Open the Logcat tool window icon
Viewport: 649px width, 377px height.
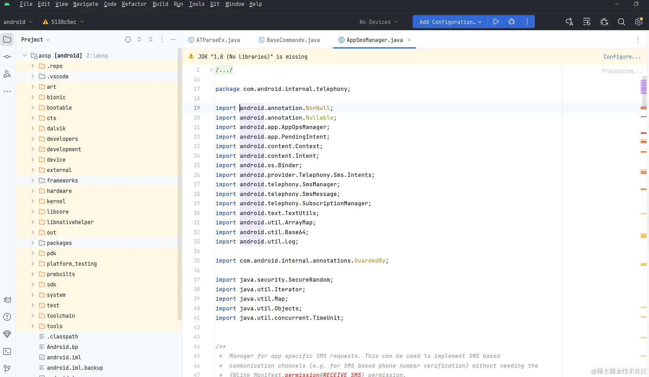[x=7, y=300]
